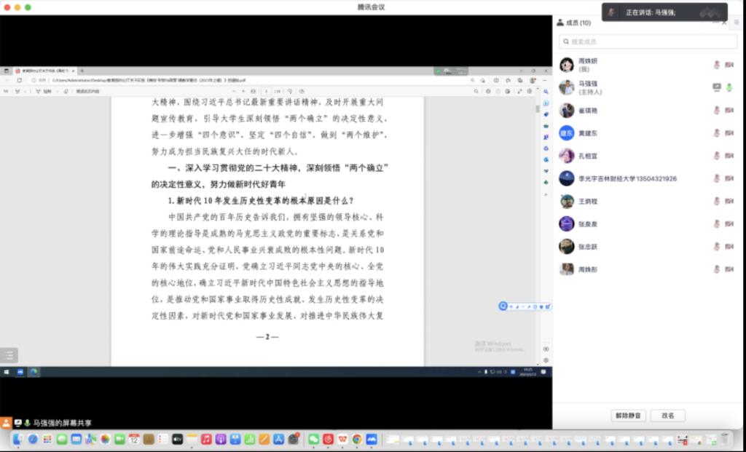Select member 黄建东 in list
746x452 pixels.
tap(588, 133)
